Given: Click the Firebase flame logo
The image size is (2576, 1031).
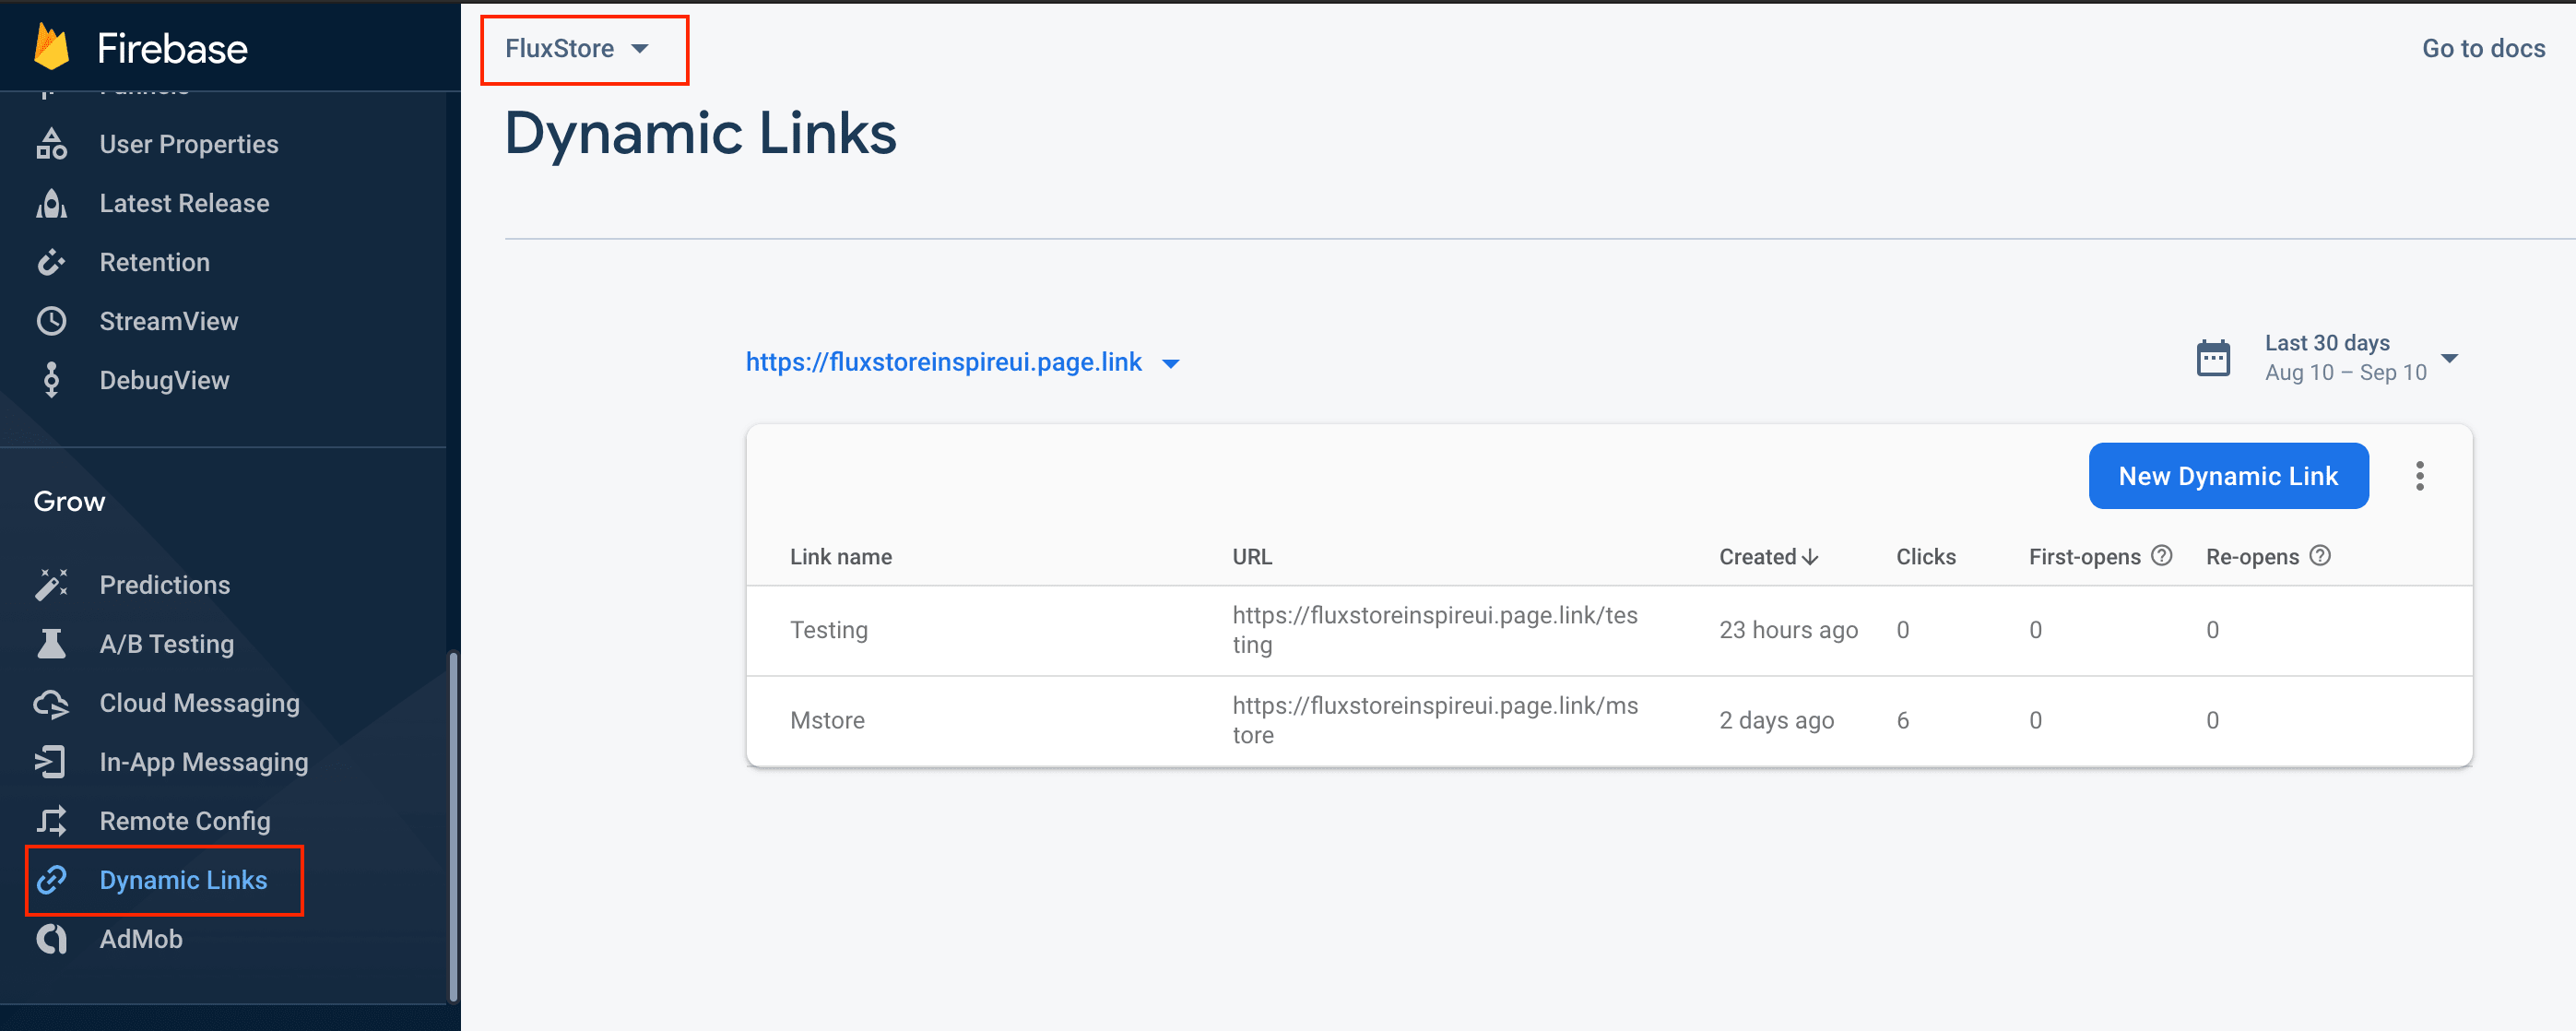Looking at the screenshot, I should click(x=51, y=47).
